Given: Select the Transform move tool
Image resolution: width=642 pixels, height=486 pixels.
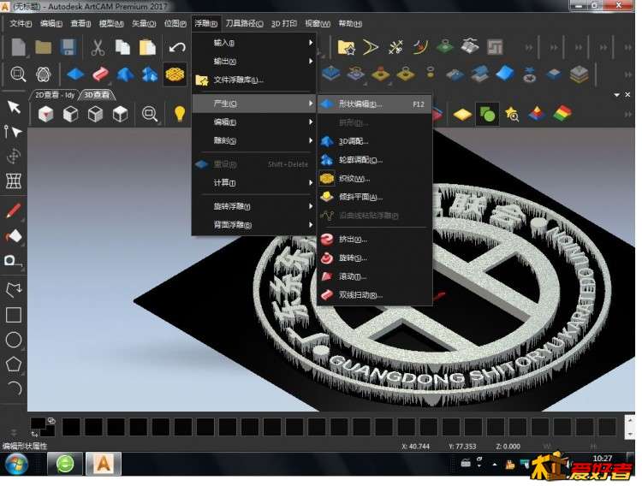Looking at the screenshot, I should click(14, 156).
